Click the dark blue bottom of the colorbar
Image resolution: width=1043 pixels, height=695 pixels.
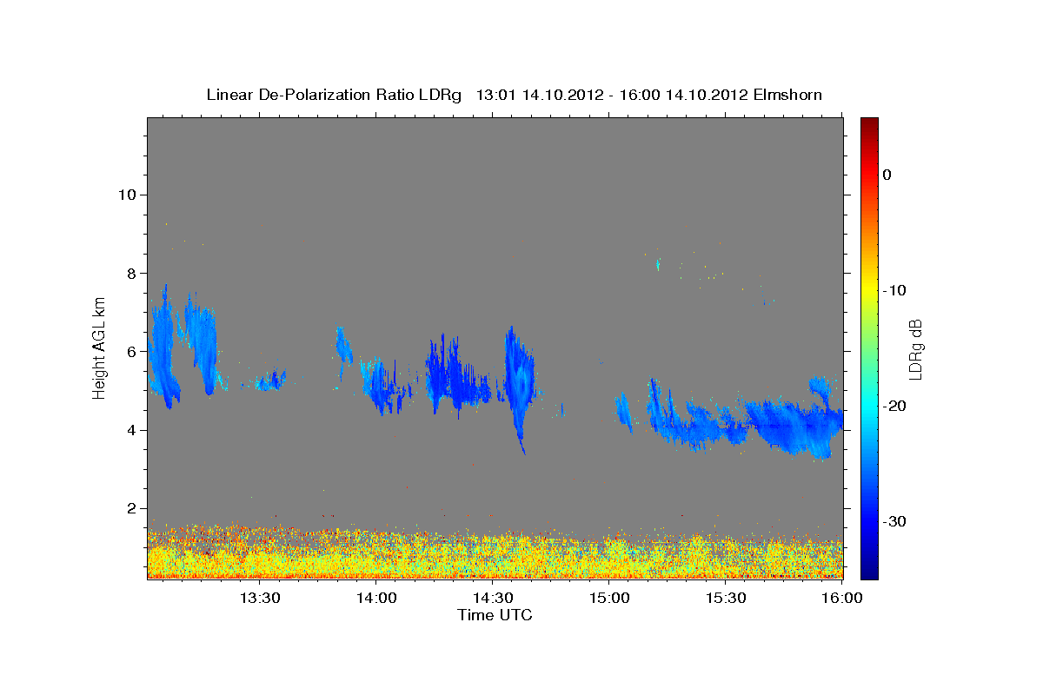(869, 569)
